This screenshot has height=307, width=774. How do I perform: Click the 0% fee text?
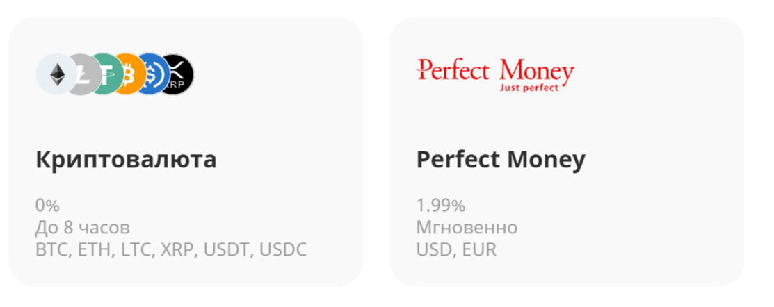pos(47,206)
